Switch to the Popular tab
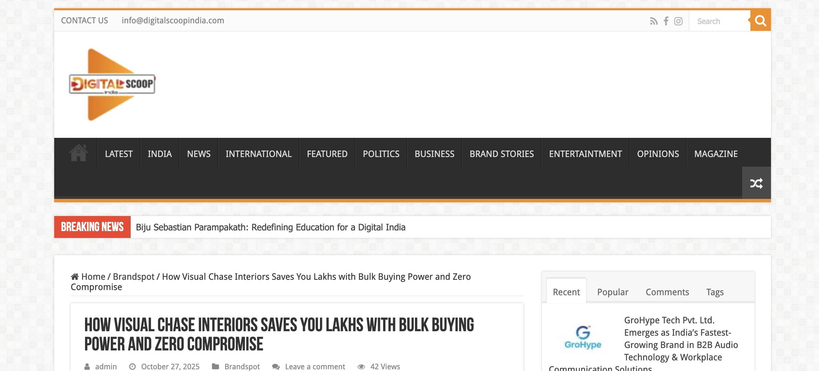Viewport: 819px width, 371px height. pyautogui.click(x=613, y=292)
